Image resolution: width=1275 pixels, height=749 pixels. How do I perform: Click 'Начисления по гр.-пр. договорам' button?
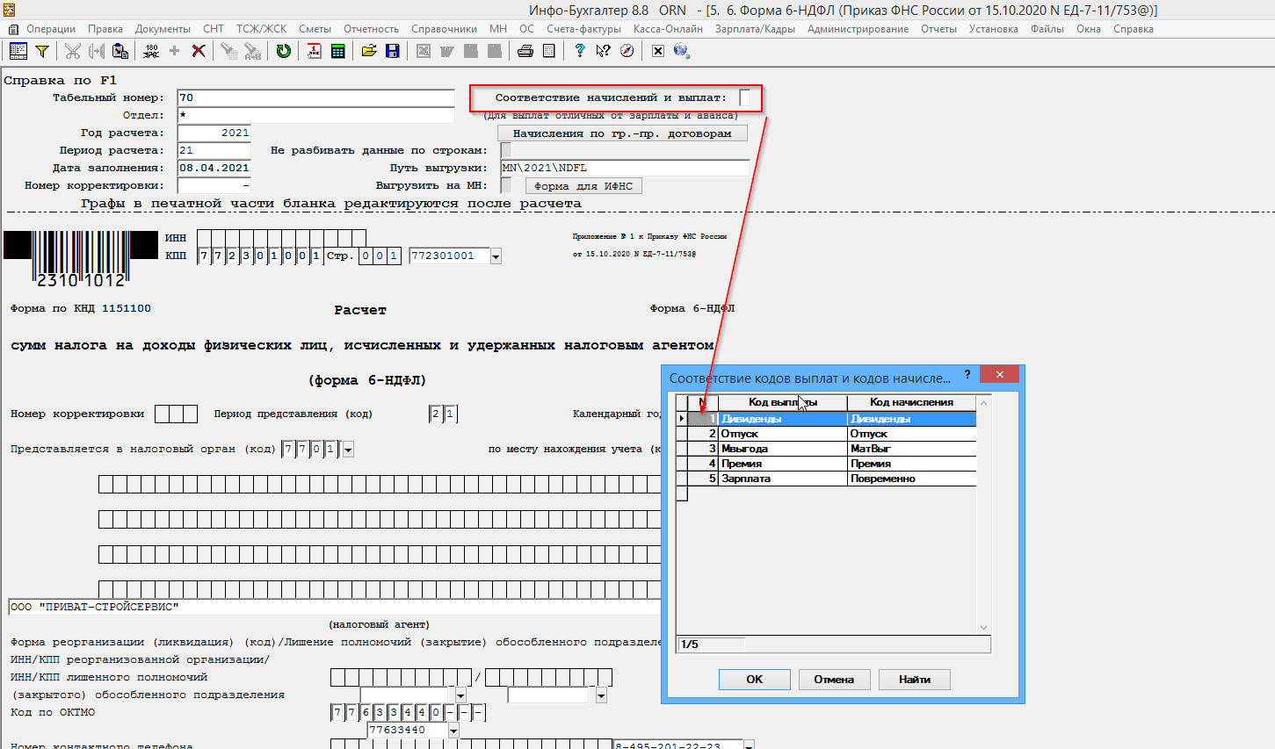click(x=622, y=133)
